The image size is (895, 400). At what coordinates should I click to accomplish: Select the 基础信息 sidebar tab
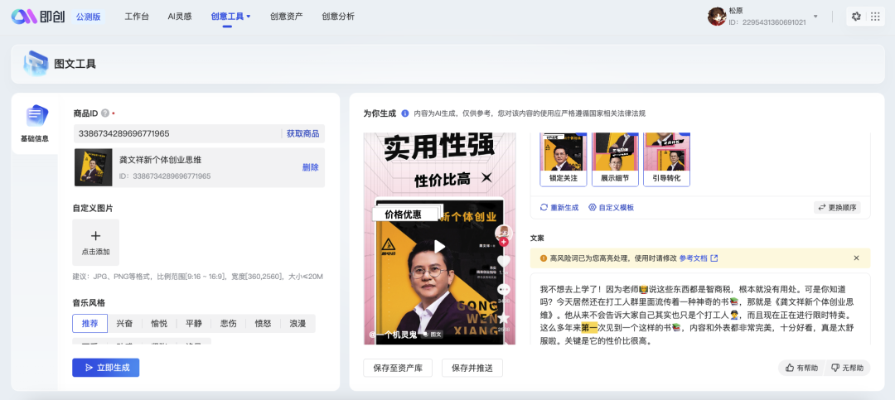[x=34, y=123]
